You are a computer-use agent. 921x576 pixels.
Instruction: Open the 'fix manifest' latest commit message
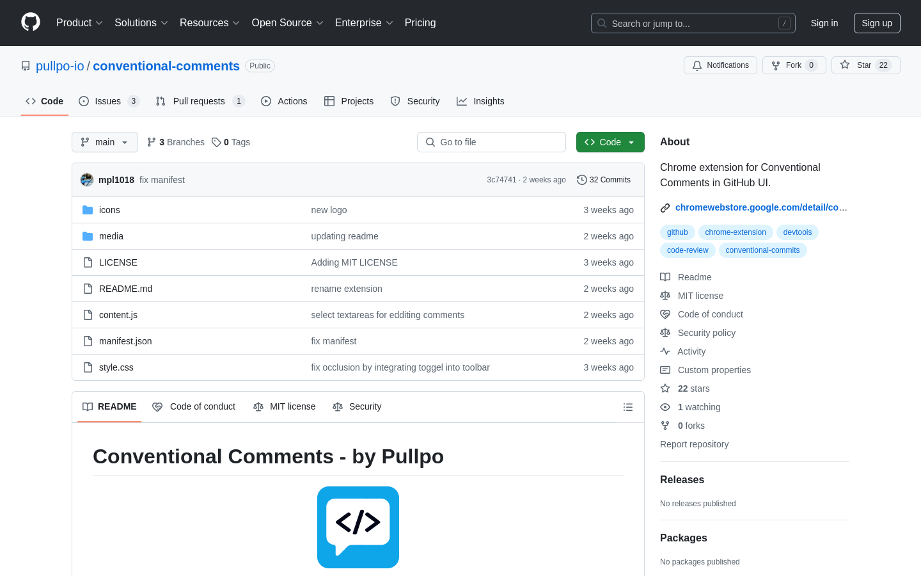[x=162, y=180]
